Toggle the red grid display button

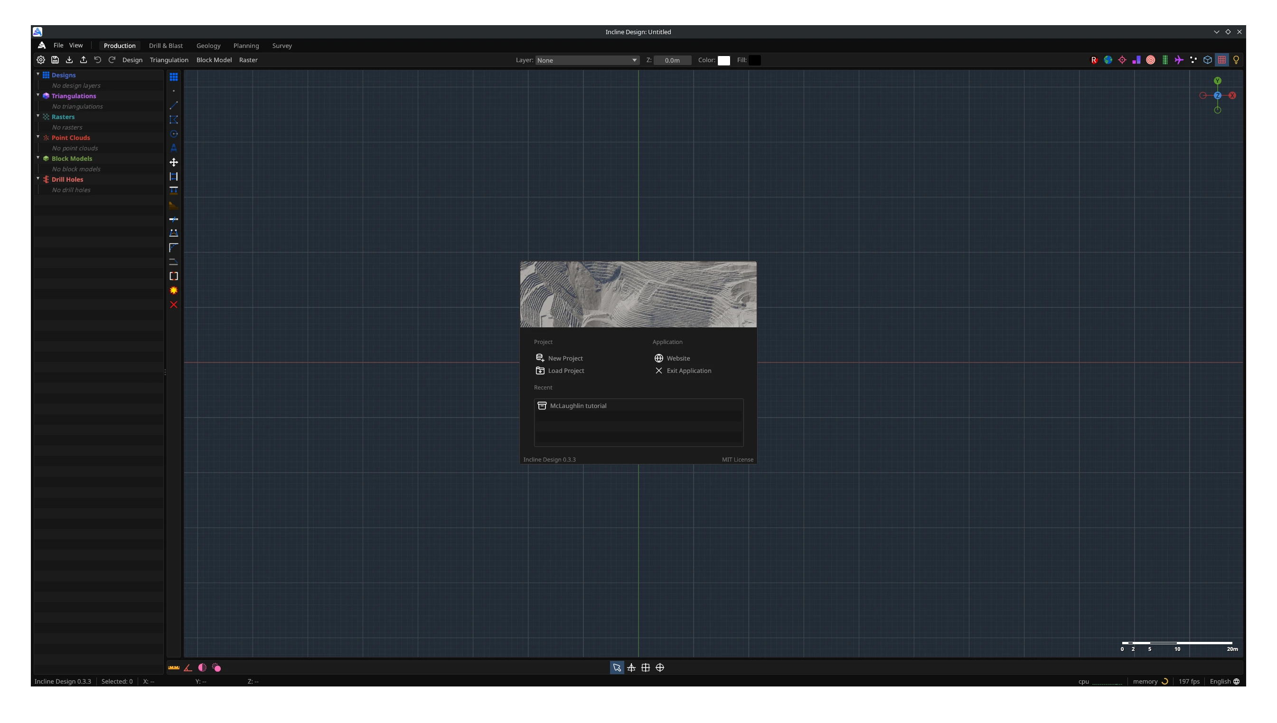click(x=1222, y=60)
